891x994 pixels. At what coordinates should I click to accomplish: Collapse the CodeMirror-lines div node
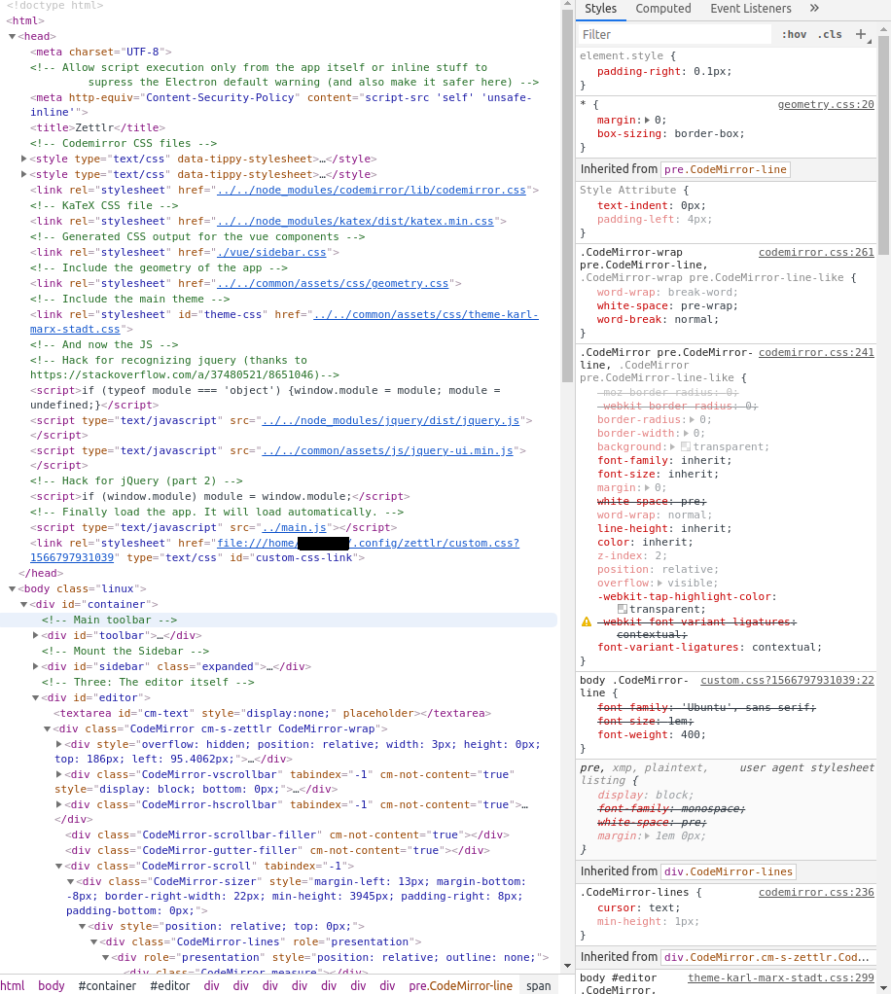[x=93, y=942]
